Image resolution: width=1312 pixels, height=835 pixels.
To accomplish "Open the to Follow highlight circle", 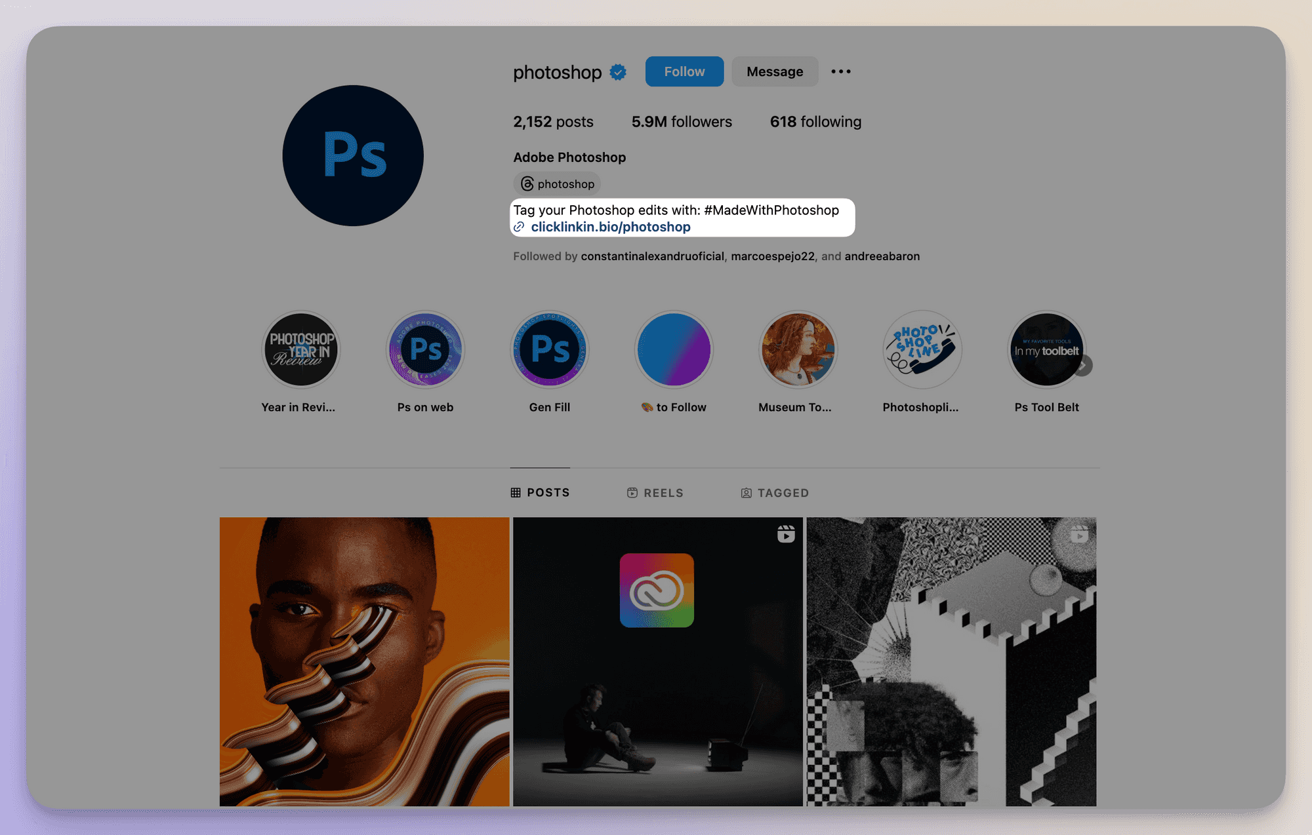I will click(674, 349).
